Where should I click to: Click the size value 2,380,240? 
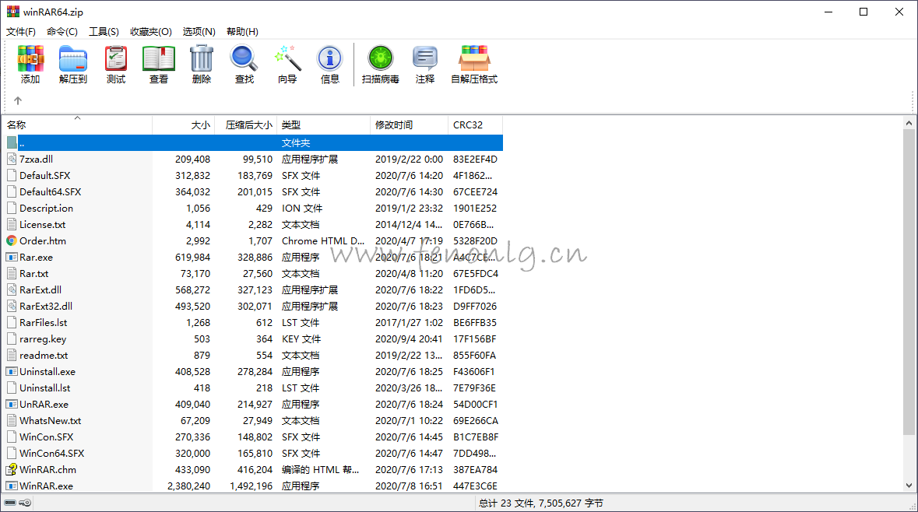coord(188,486)
